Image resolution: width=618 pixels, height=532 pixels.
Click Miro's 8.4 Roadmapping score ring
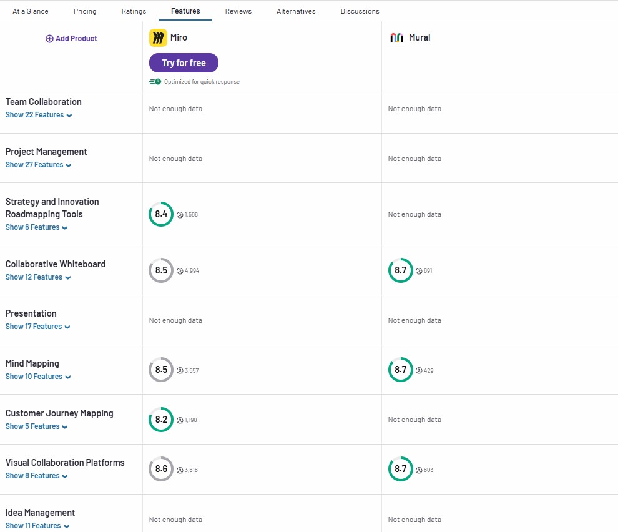[161, 214]
